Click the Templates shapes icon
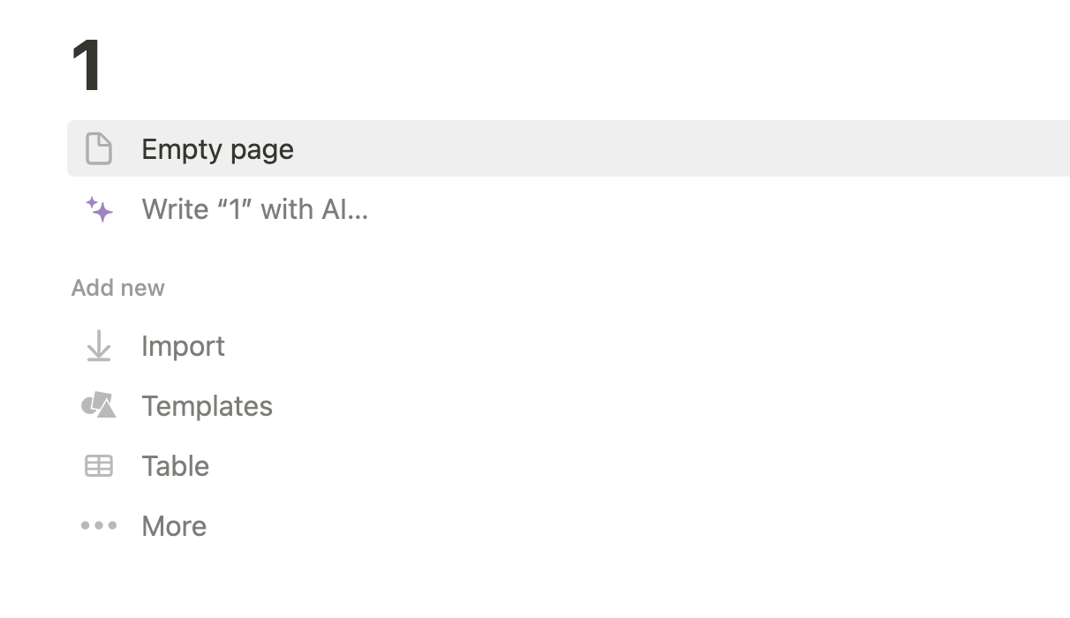 (x=99, y=405)
